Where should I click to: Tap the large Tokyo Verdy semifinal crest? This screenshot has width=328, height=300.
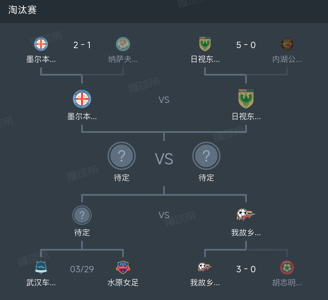pos(246,99)
